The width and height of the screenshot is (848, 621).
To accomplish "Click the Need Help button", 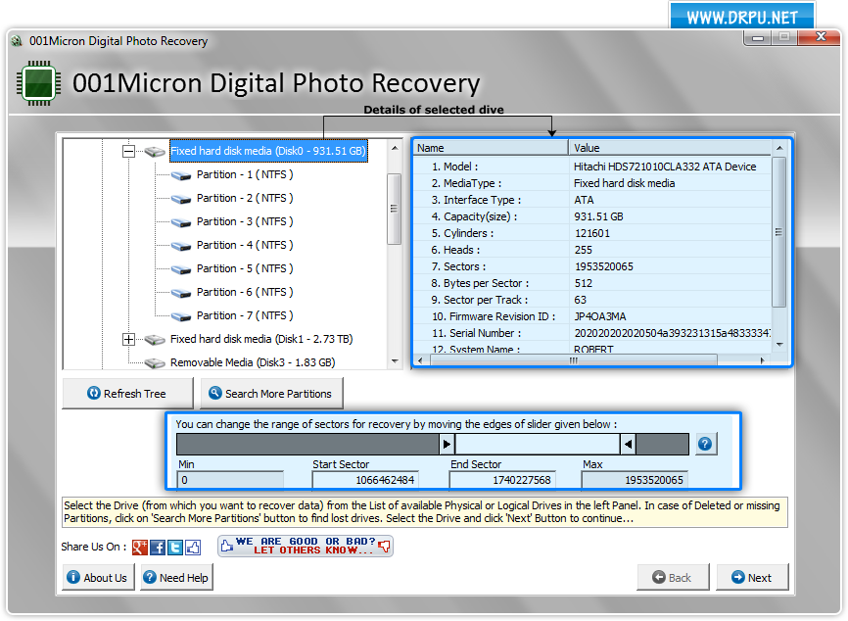I will [176, 577].
